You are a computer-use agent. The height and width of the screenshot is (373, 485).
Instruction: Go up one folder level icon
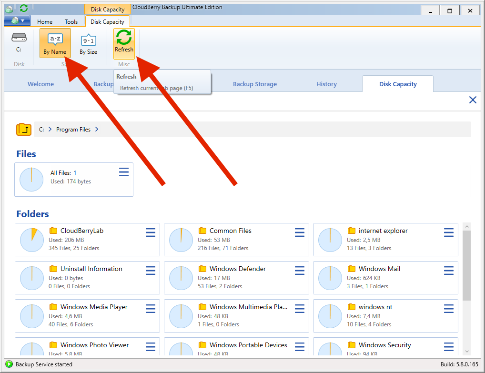click(x=24, y=129)
